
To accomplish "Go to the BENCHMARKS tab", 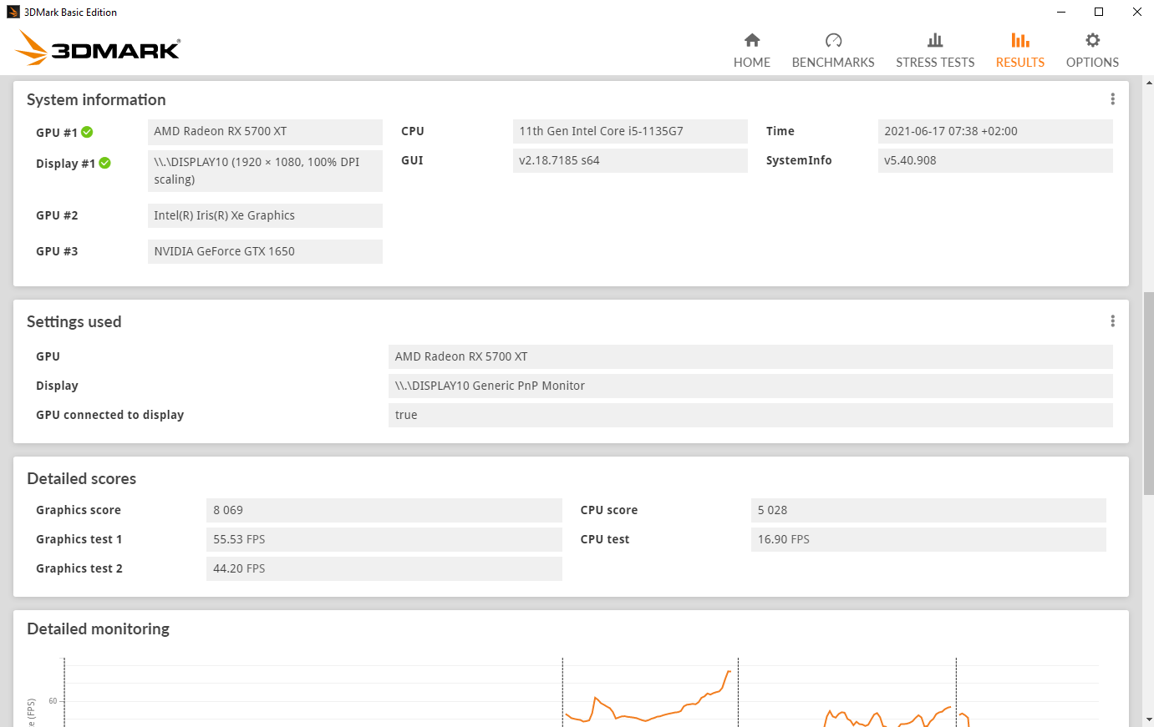I will click(833, 51).
